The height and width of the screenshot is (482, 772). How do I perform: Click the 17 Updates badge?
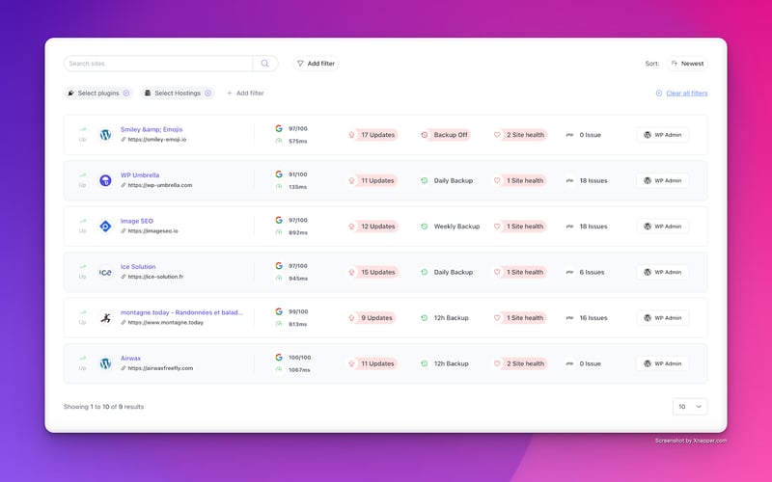pyautogui.click(x=372, y=135)
